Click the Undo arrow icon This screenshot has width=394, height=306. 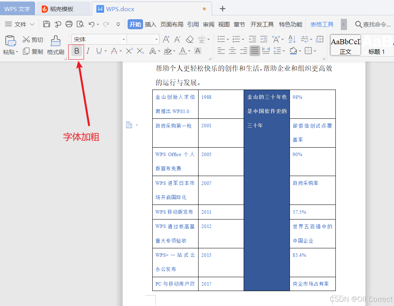tap(91, 24)
